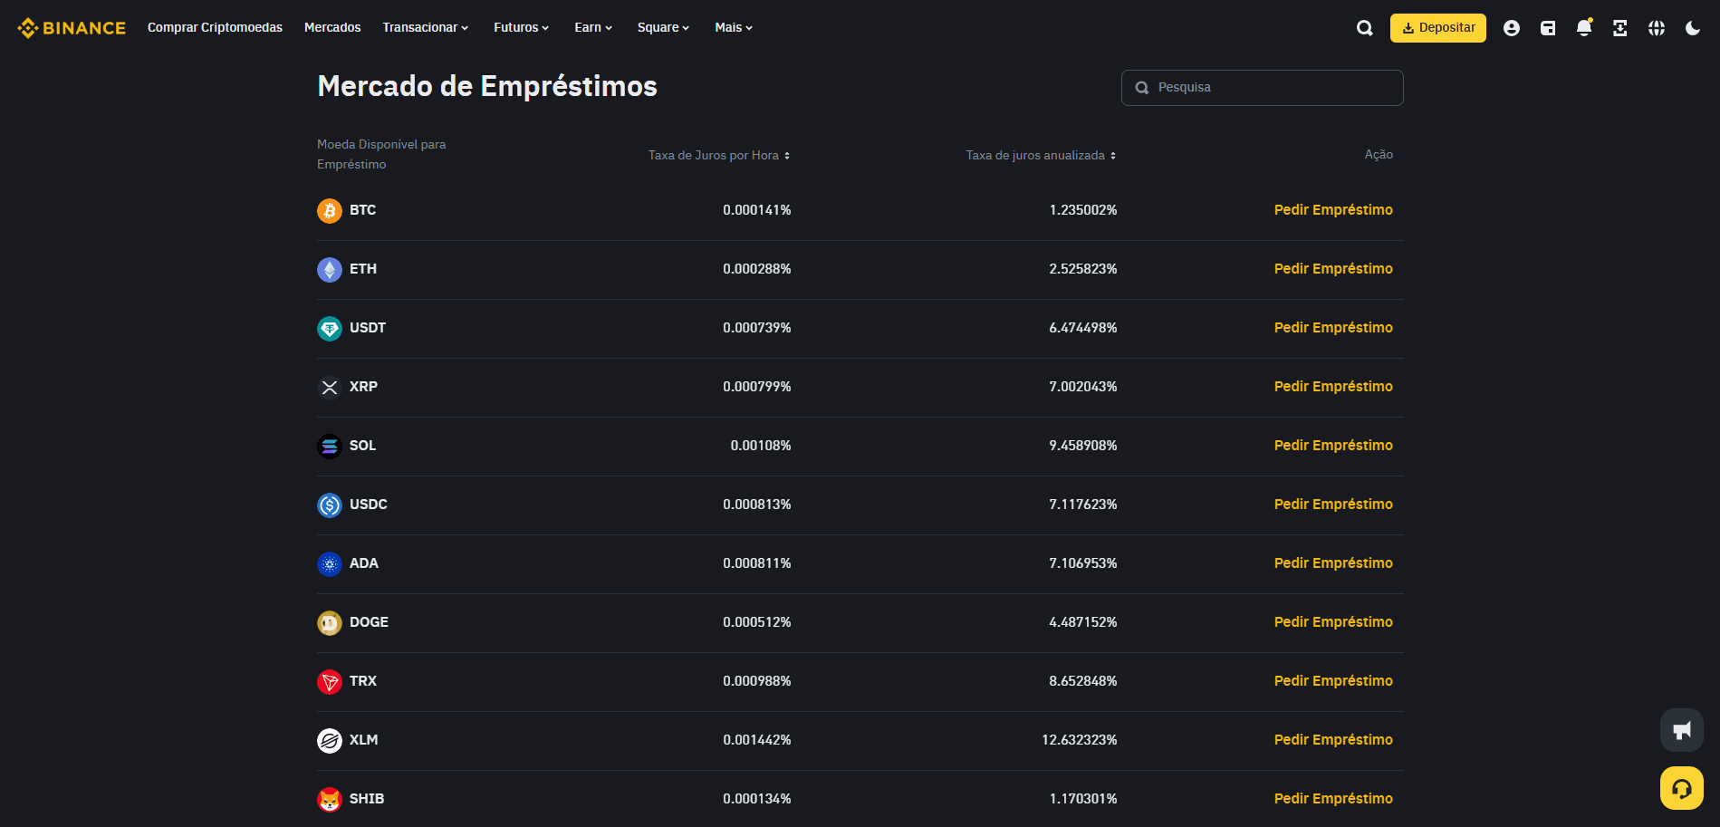This screenshot has width=1720, height=827.
Task: Click Pedir Empréstimo for ADA
Action: 1333,563
